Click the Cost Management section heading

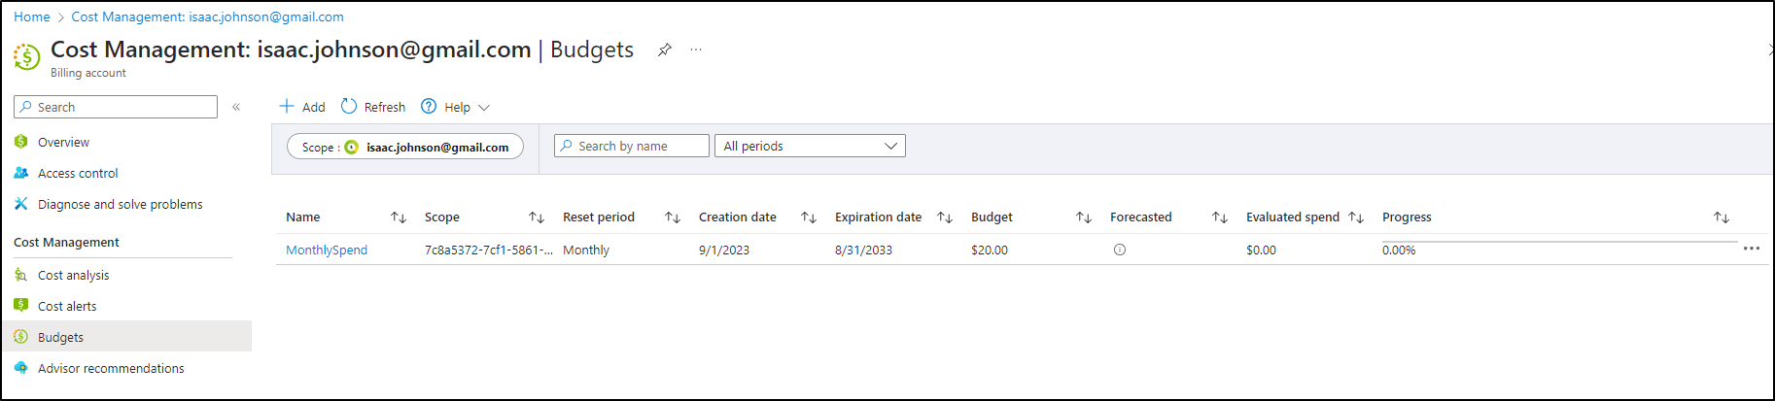[66, 243]
